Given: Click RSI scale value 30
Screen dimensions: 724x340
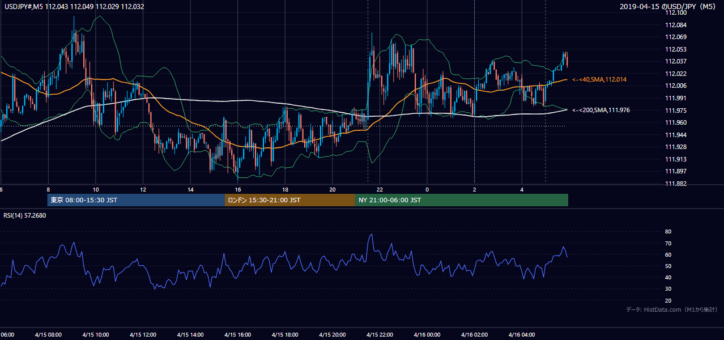Looking at the screenshot, I should (x=668, y=289).
